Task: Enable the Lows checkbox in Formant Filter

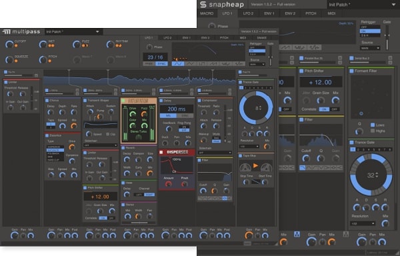Action: (x=373, y=125)
